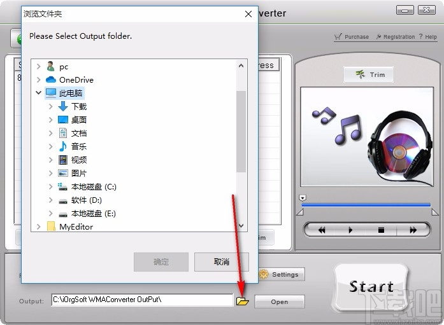Click the blue playback progress slider
This screenshot has width=444, height=325.
click(x=366, y=205)
